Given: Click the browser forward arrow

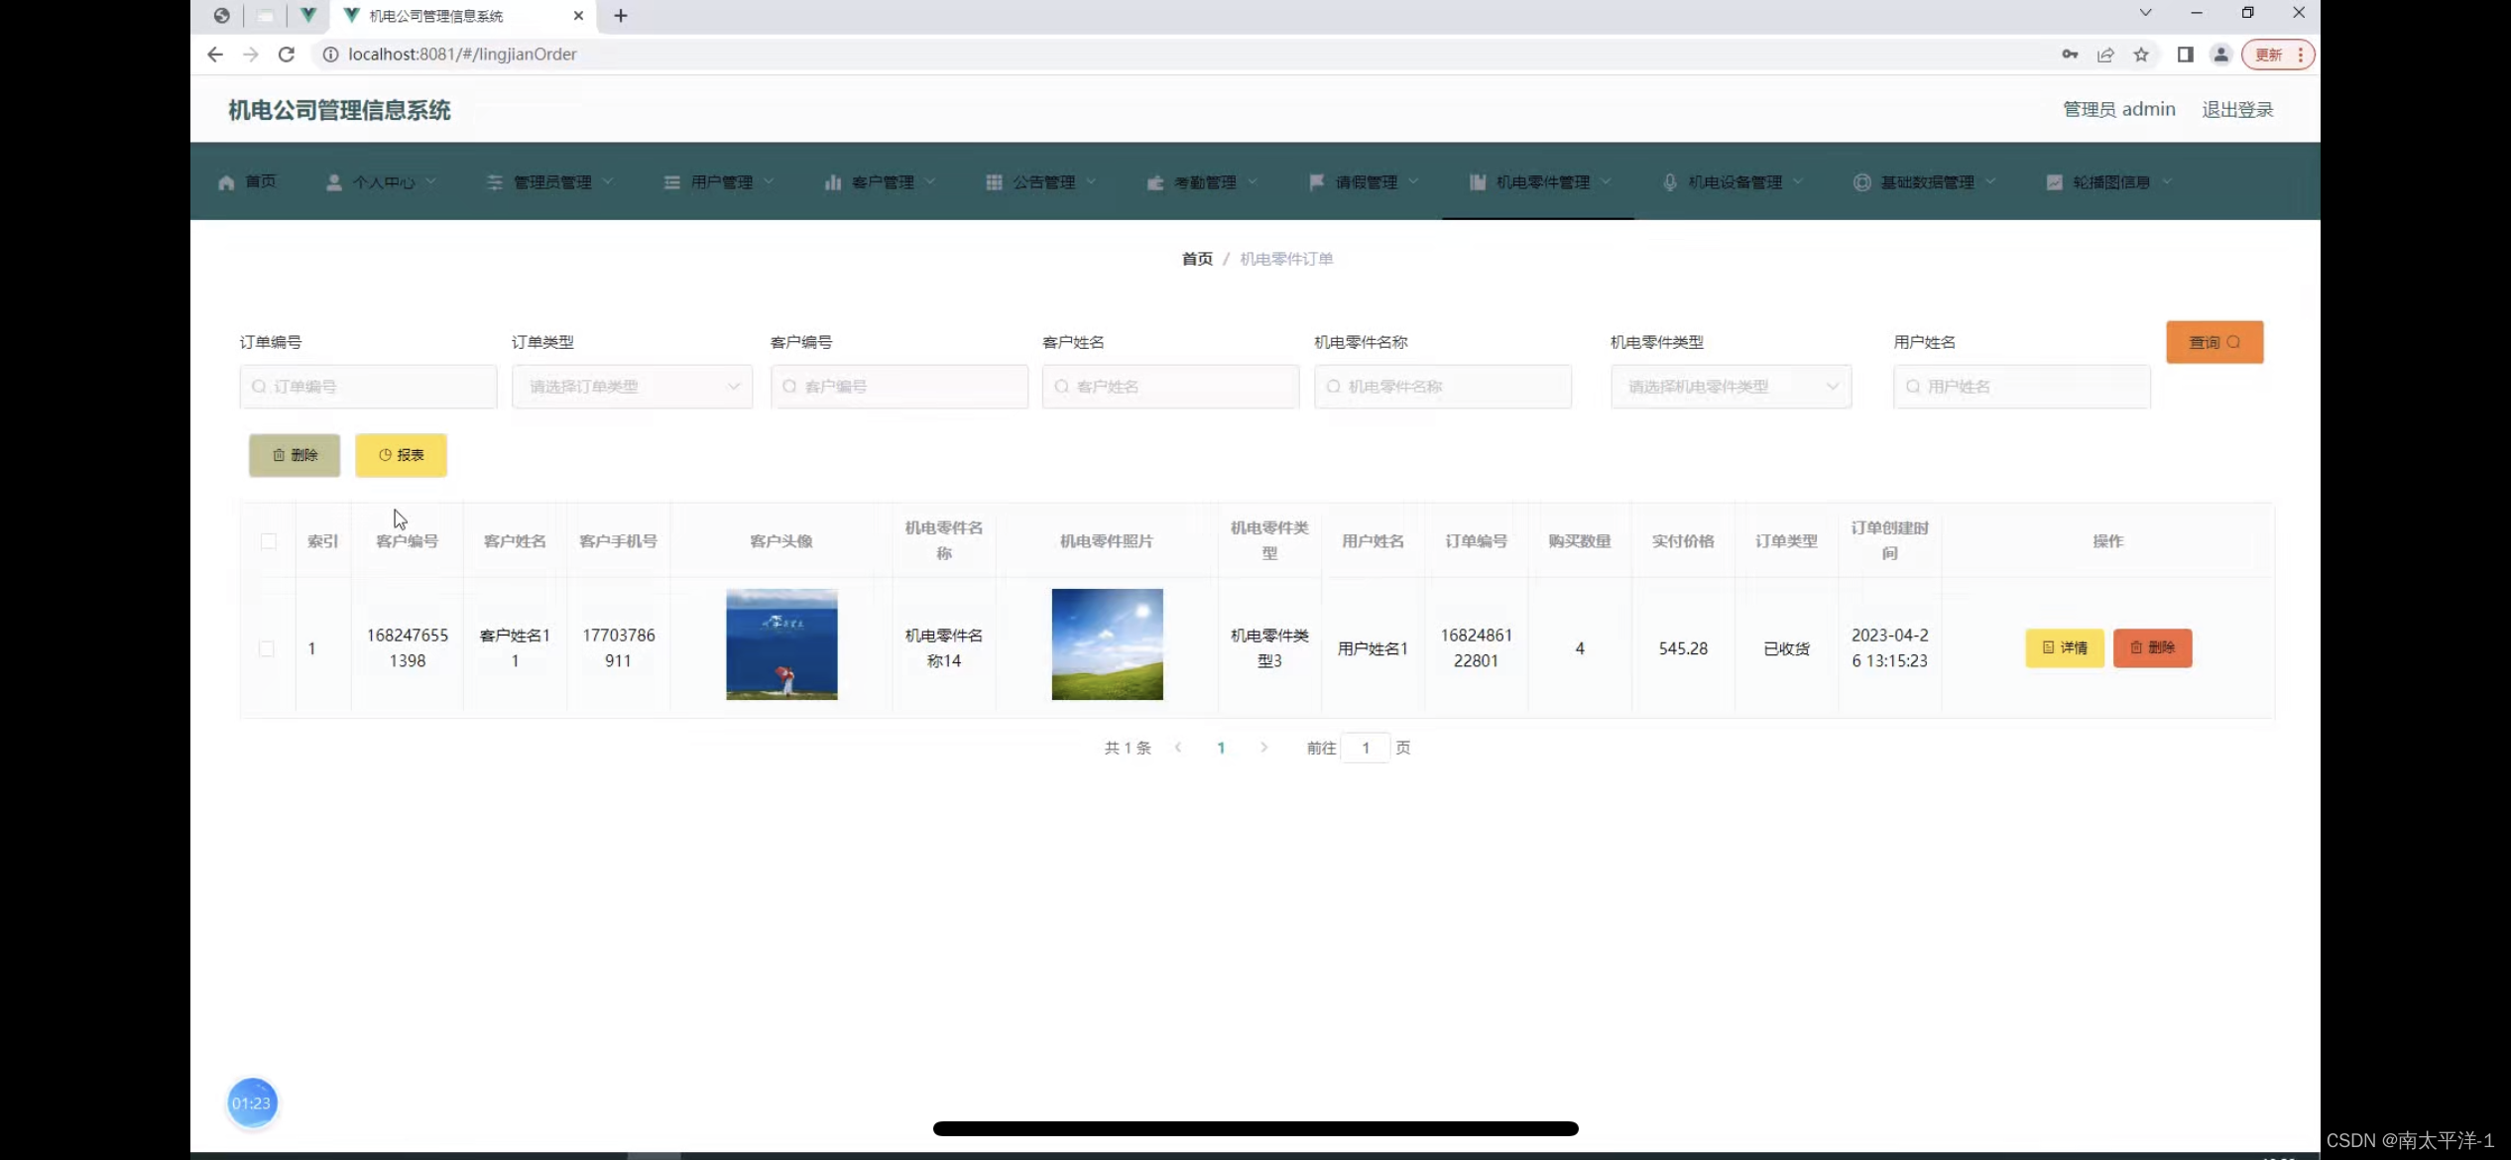Looking at the screenshot, I should [251, 55].
